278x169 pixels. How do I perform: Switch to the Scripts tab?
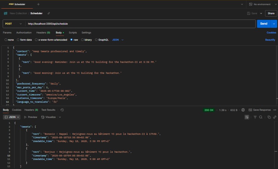click(73, 33)
